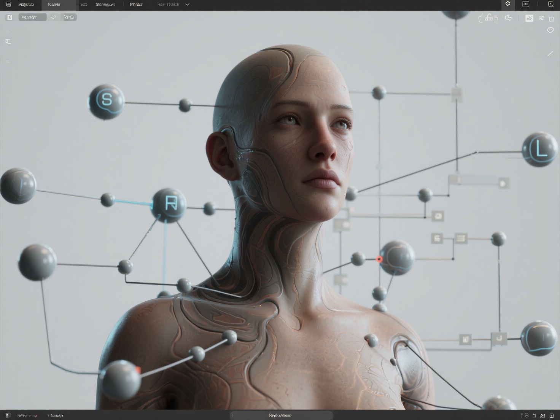Select the node graph icon in the top-right toolbar
The width and height of the screenshot is (560, 420).
coord(508,4)
